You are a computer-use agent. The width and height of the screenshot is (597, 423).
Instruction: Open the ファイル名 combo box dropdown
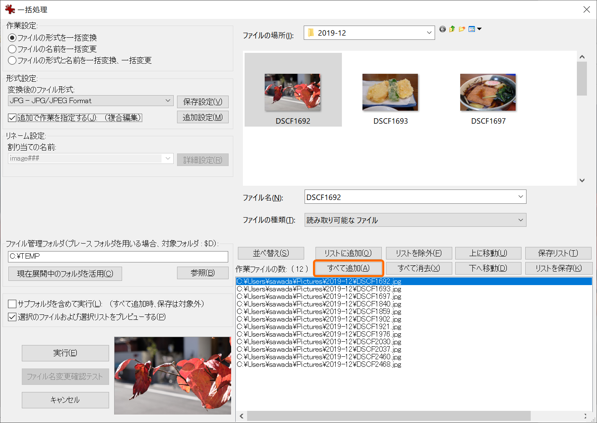tap(521, 197)
